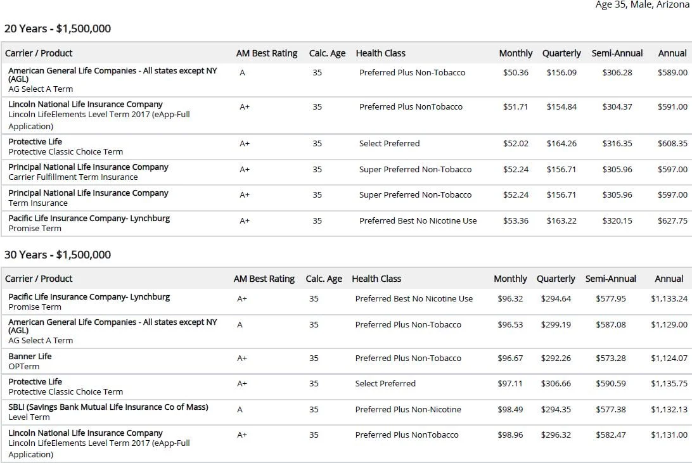
Task: Select Lincoln National Life in the 20 Years table
Action: coord(86,105)
